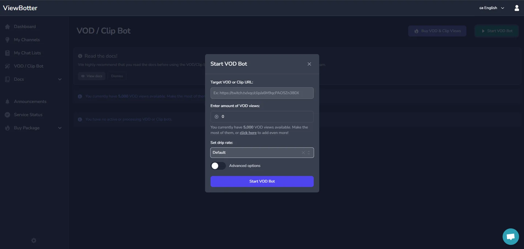This screenshot has height=249, width=524.
Task: Open the user account icon top right
Action: click(517, 8)
